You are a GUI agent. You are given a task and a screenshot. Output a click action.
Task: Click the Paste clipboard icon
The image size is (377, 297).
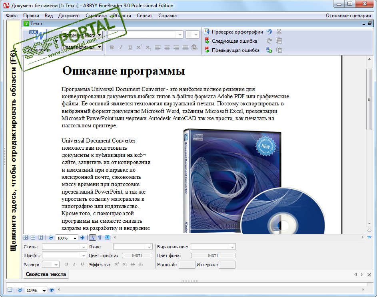click(279, 50)
